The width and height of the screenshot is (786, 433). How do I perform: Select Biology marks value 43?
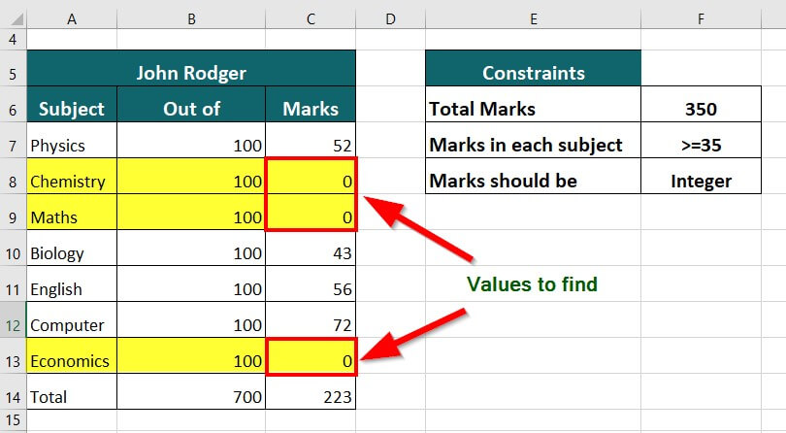[x=311, y=248]
